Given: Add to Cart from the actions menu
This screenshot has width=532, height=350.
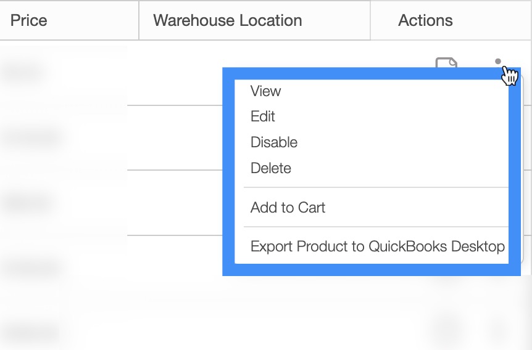Looking at the screenshot, I should coord(288,208).
